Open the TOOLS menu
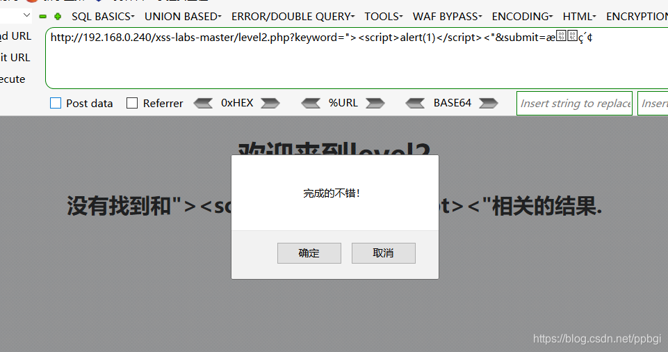This screenshot has height=352, width=668. (x=384, y=17)
